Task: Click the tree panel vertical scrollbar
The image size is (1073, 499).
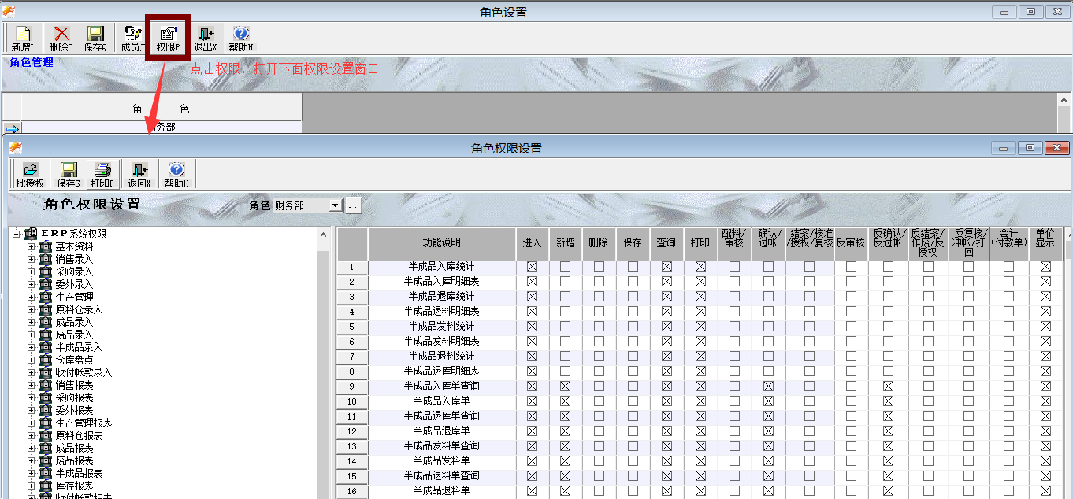Action: point(323,354)
